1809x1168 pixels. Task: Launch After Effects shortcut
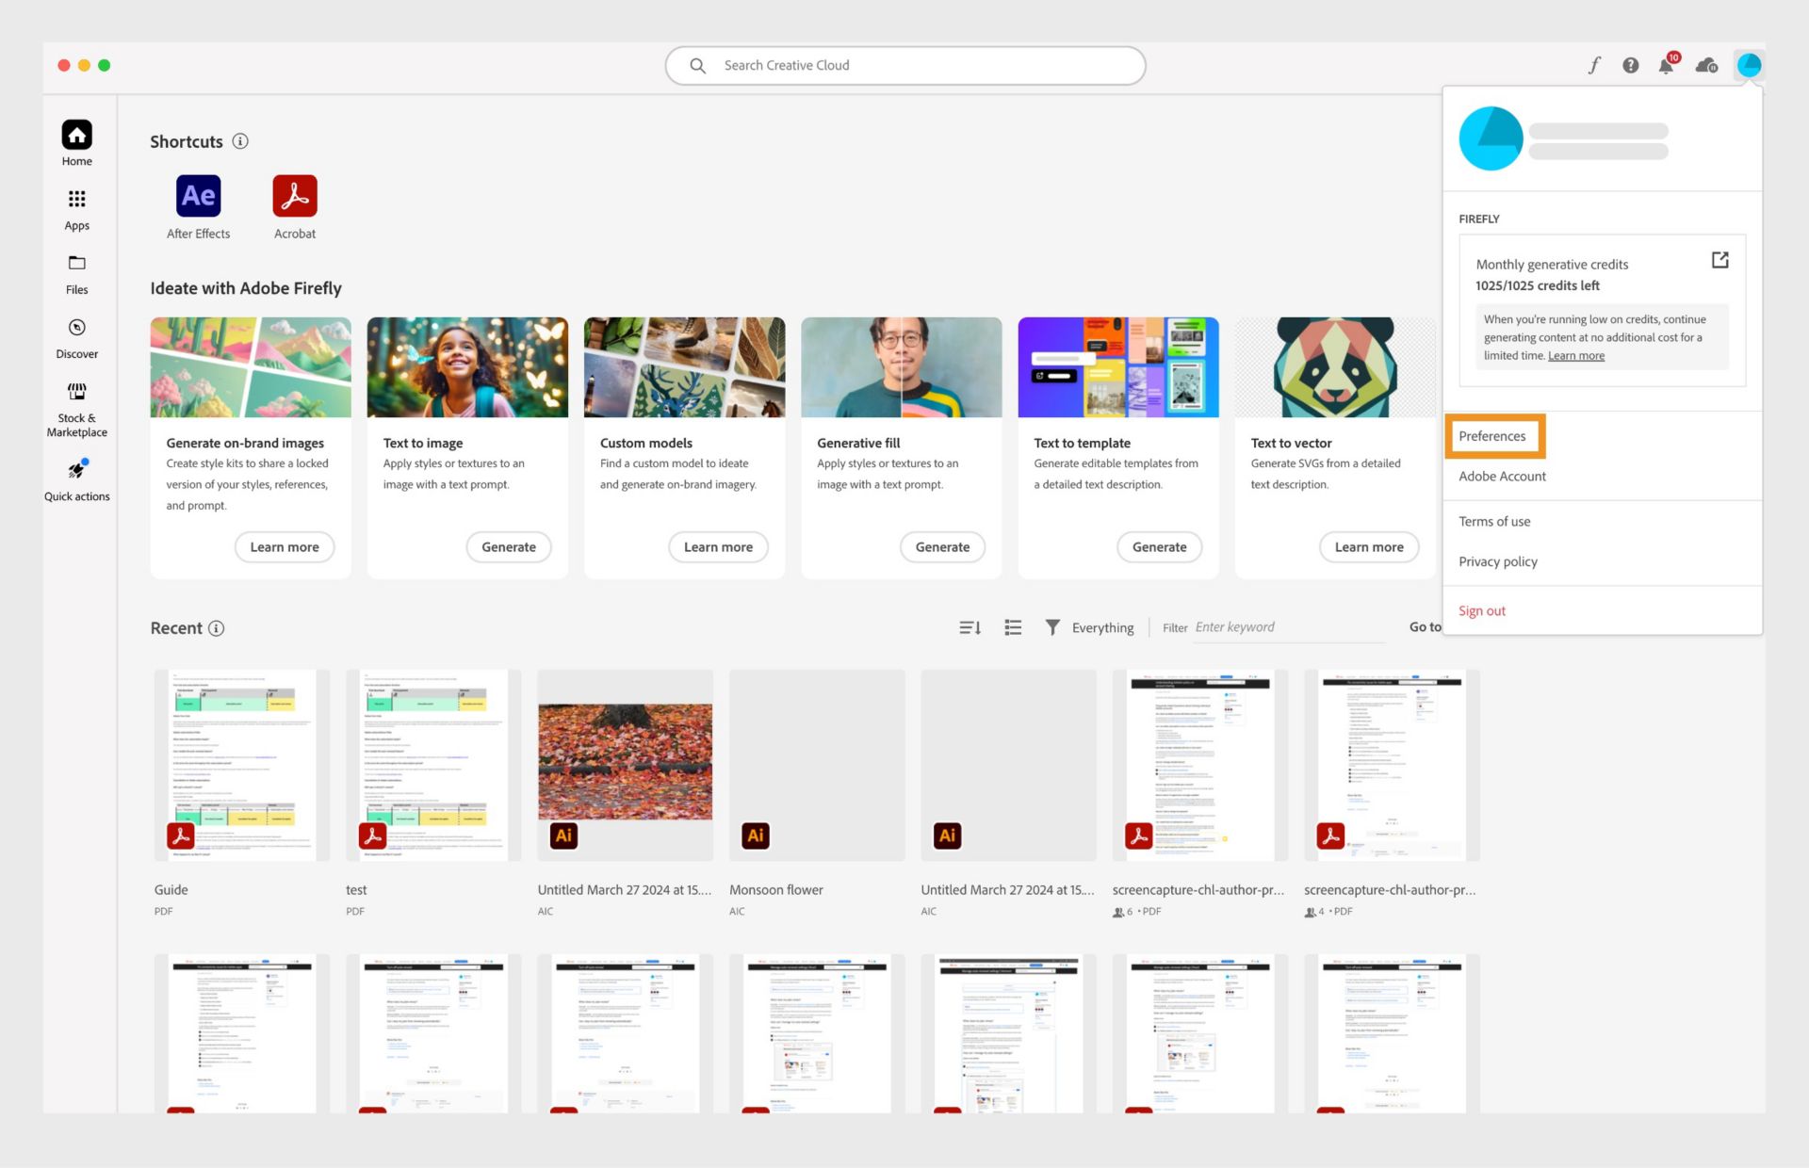coord(198,196)
